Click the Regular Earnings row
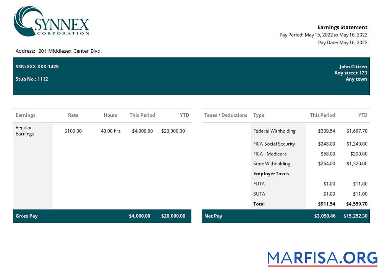Screen dimensions: 382x275 (x=24, y=131)
